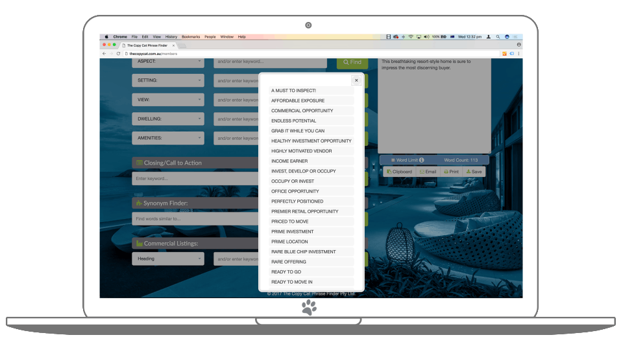This screenshot has width=623, height=357.
Task: Open the SETTING dropdown
Action: click(168, 80)
